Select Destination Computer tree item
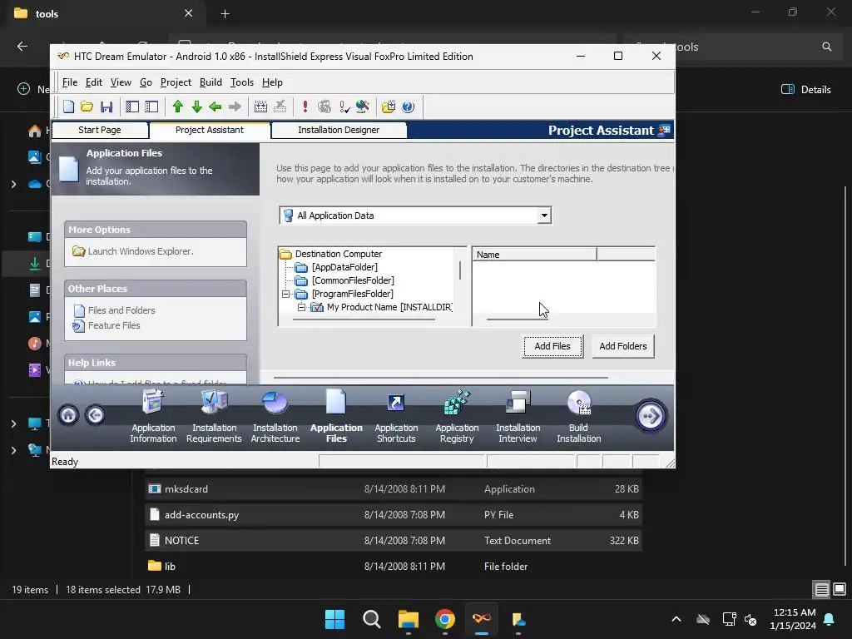This screenshot has width=852, height=639. pyautogui.click(x=338, y=254)
